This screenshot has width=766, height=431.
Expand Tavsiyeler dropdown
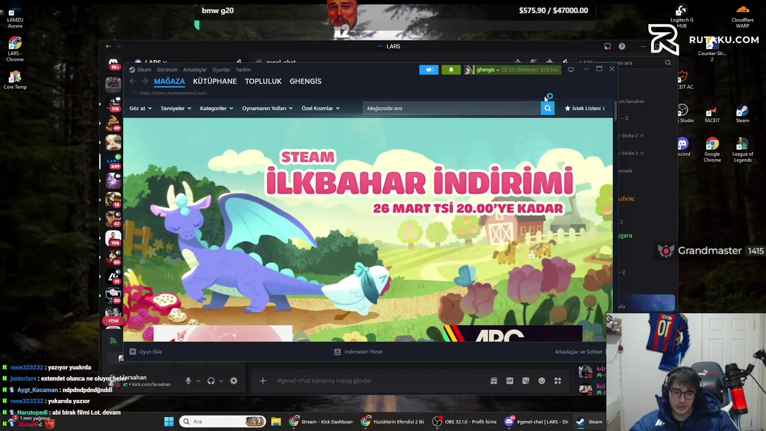pos(175,108)
